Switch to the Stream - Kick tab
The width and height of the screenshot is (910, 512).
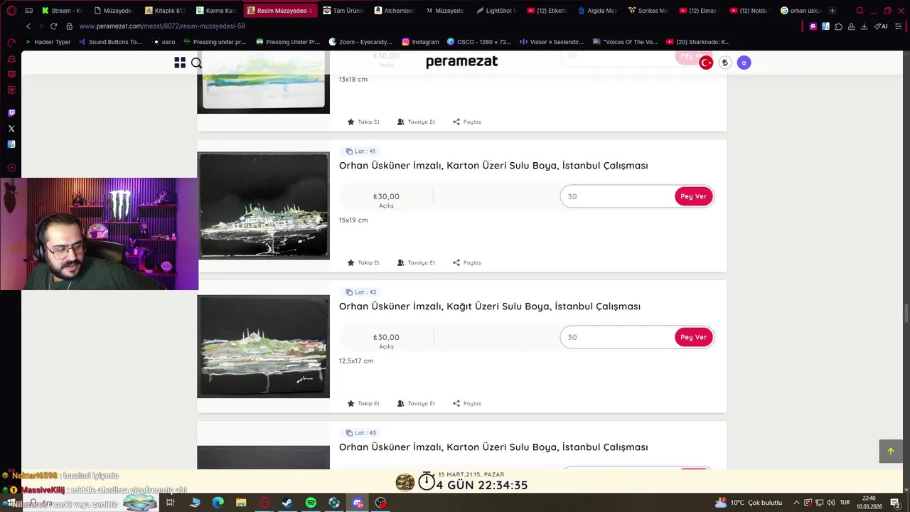point(63,11)
